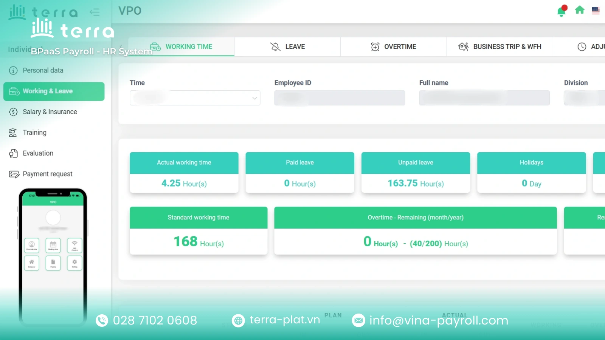Open the BUSINESS TRIP & WFH tab
605x340 pixels.
click(500, 47)
